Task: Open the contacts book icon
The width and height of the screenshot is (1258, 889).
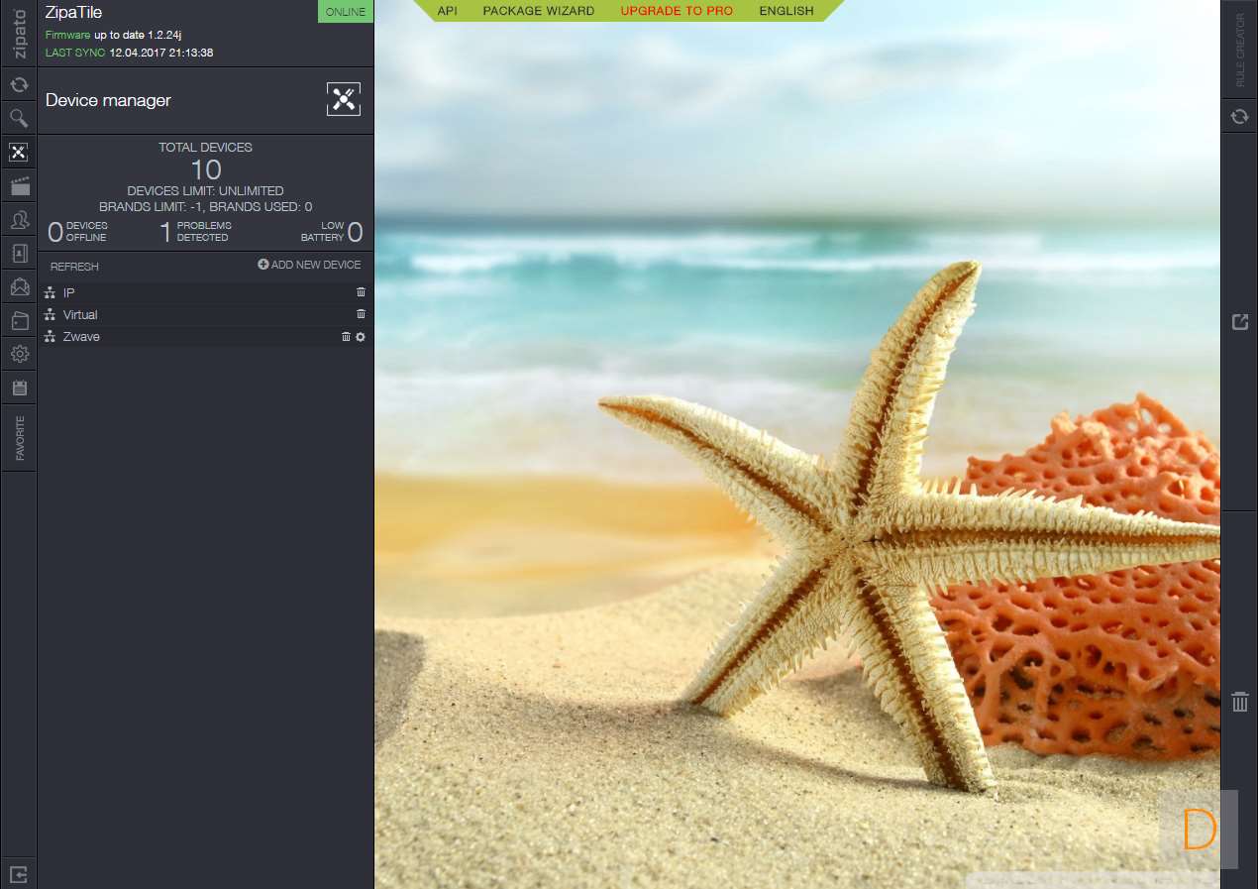Action: [19, 253]
